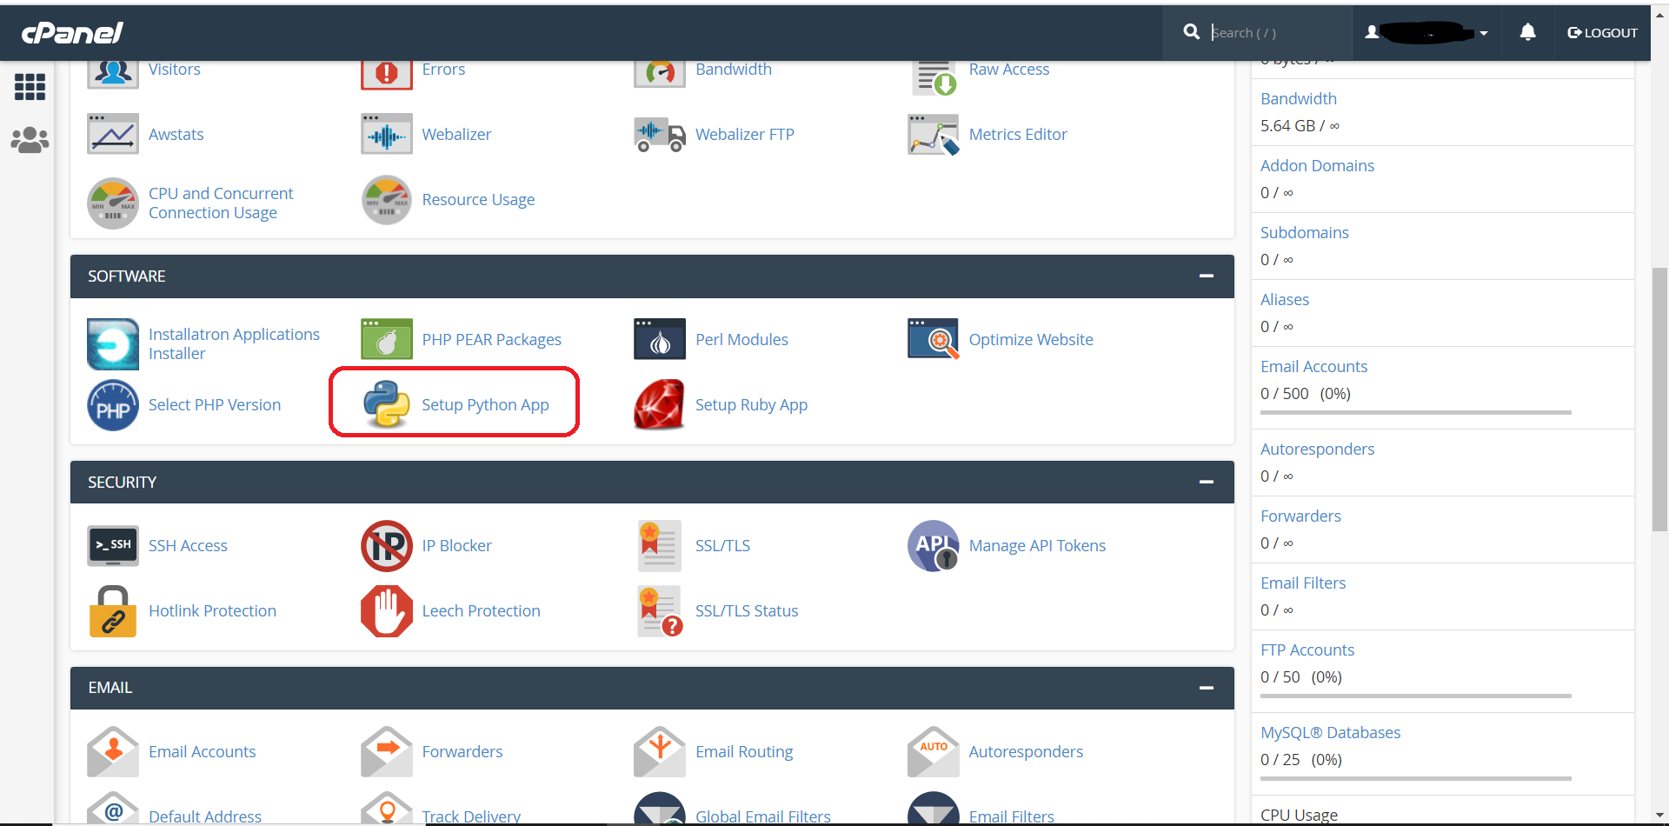
Task: Select the Setup Ruby App icon
Action: [x=658, y=404]
